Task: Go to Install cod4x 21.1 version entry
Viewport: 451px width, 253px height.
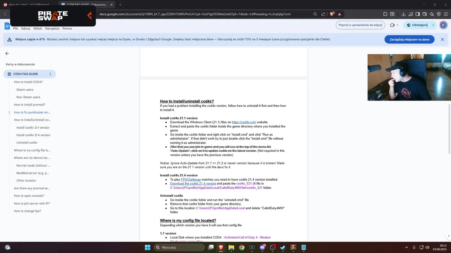Action: pyautogui.click(x=33, y=128)
